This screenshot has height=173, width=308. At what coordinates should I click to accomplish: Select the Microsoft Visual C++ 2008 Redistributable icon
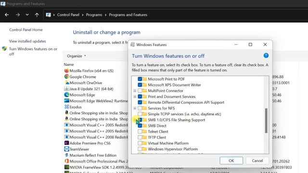pos(66,137)
